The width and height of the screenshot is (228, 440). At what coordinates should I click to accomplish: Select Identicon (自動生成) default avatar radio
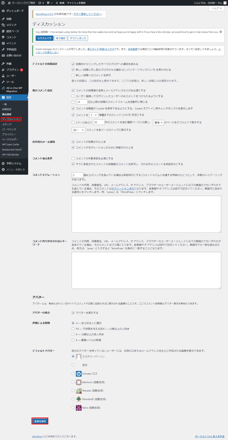[73, 382]
